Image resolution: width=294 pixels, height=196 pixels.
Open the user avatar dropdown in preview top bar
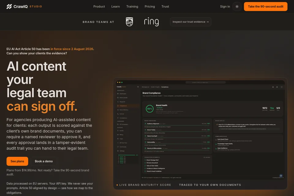pyautogui.click(x=281, y=87)
